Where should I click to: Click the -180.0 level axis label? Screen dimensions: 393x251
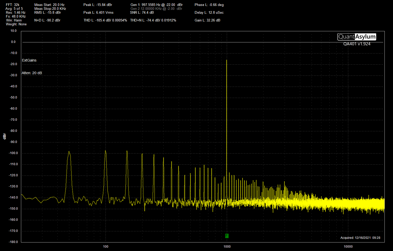coord(13,242)
